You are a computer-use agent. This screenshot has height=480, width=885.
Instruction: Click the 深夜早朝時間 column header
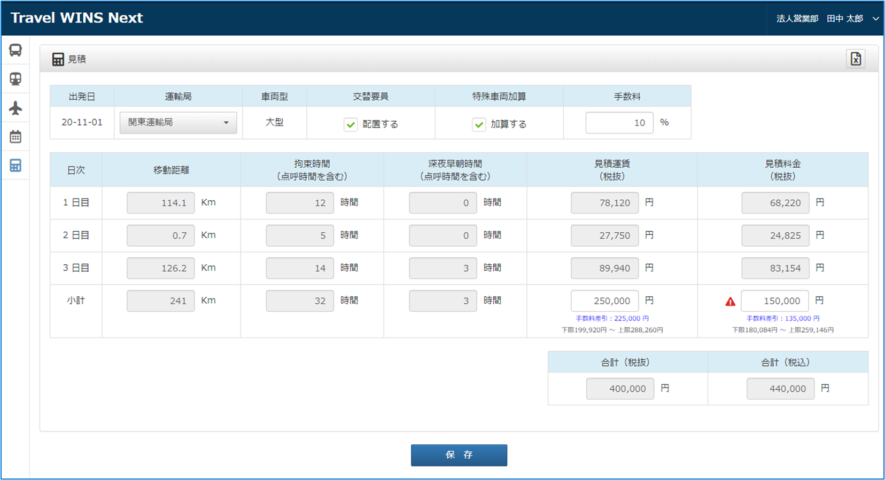[455, 170]
